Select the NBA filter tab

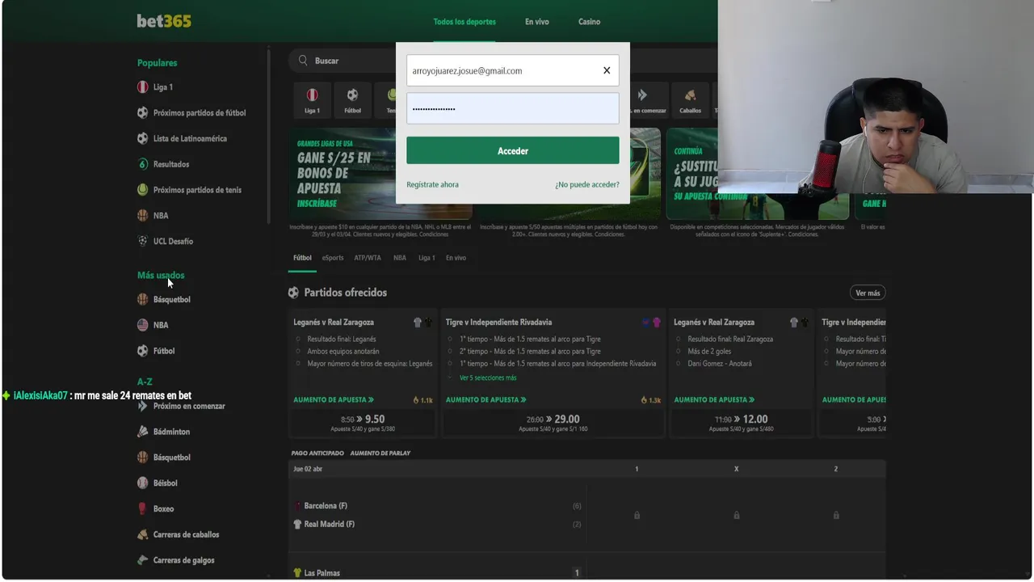click(400, 258)
